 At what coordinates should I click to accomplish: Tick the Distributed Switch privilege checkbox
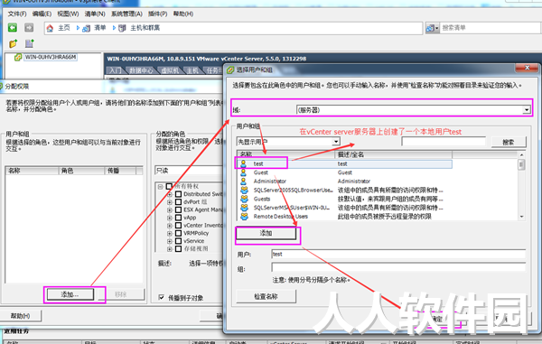click(178, 194)
